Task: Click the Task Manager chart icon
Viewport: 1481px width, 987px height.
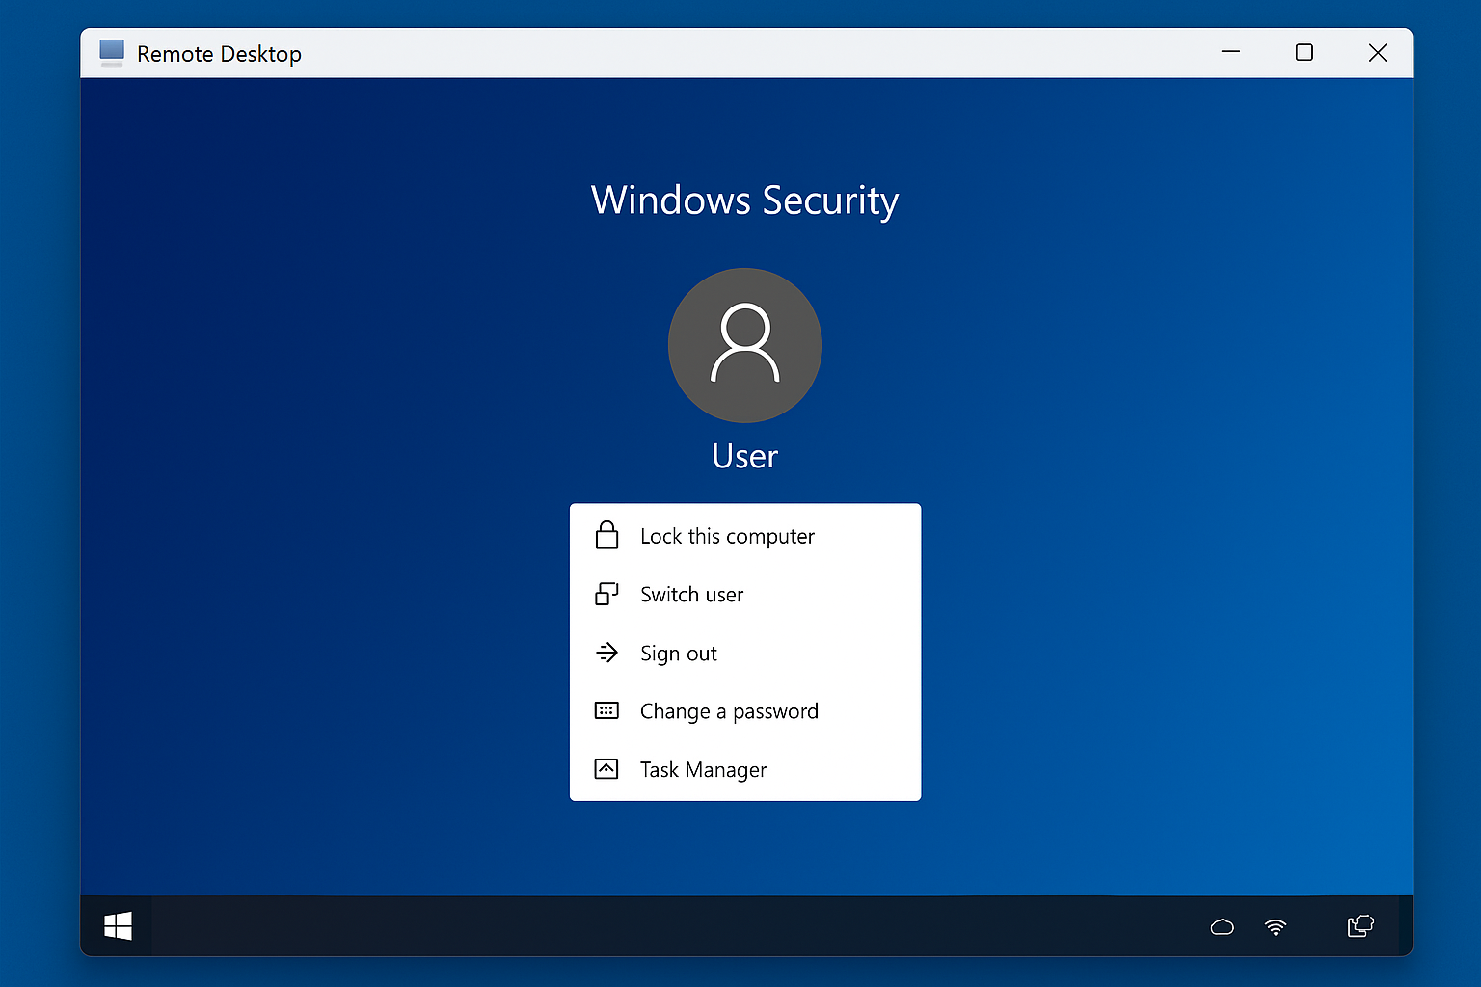Action: (606, 768)
